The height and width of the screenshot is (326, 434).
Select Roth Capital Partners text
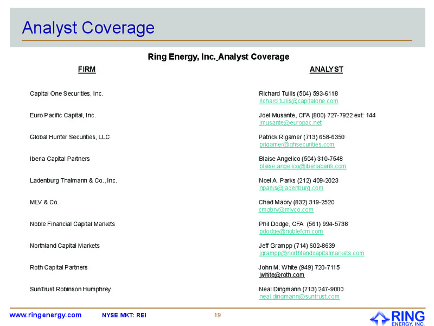[59, 267]
